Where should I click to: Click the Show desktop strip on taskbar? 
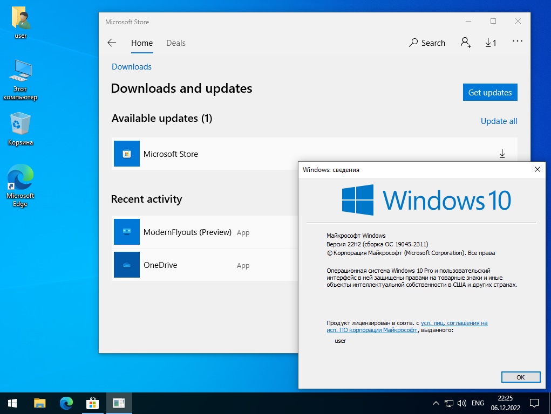(x=549, y=403)
